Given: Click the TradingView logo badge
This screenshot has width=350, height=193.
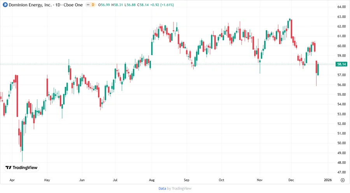Looking at the screenshot, I should point(22,167).
